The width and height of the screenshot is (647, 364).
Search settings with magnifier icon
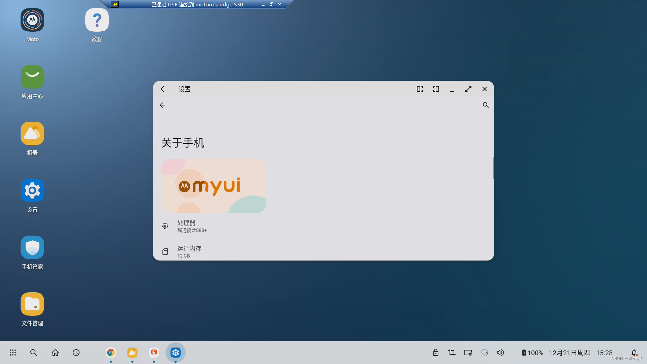pyautogui.click(x=485, y=105)
